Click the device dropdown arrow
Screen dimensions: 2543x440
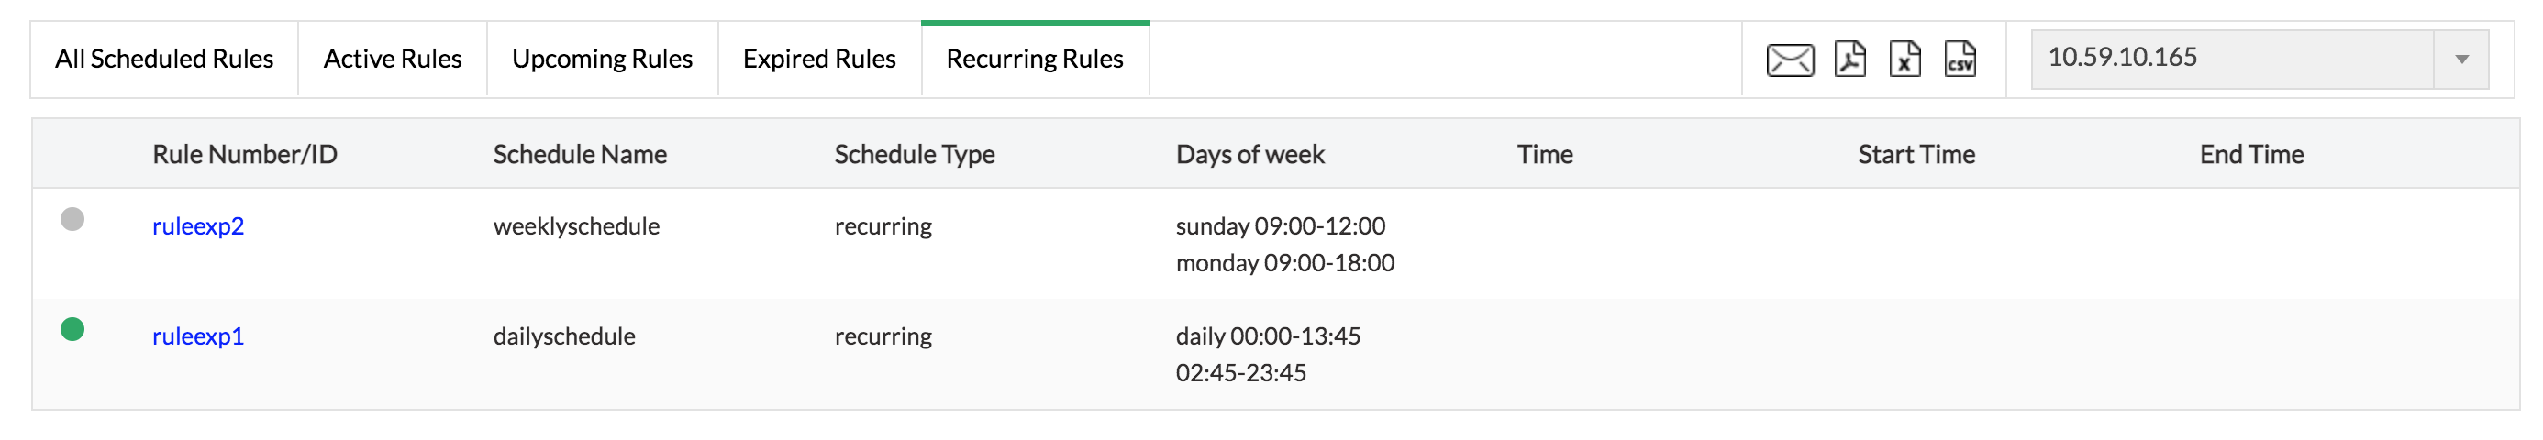click(x=2461, y=60)
